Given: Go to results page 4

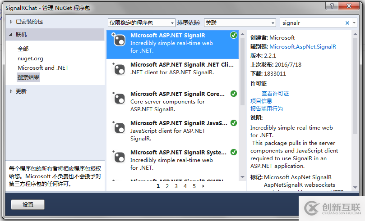Looking at the screenshot, I should click(x=185, y=186).
